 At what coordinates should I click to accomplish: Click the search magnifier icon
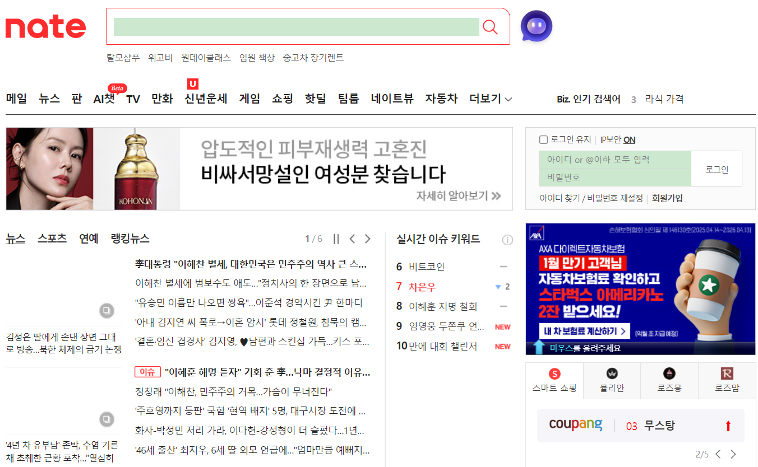(490, 27)
